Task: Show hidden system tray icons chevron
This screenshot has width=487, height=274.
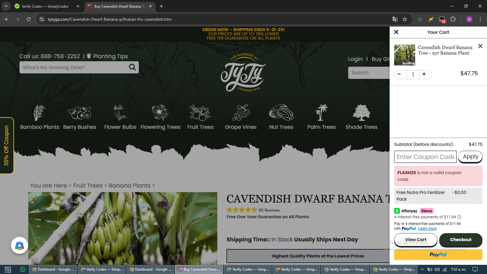Action: [x=422, y=269]
